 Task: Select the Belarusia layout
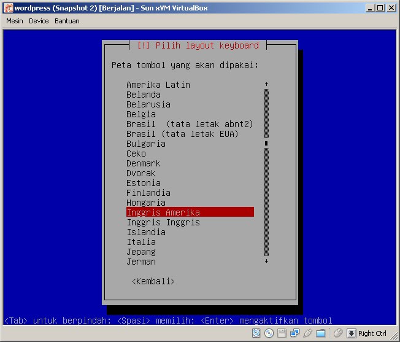tap(148, 104)
